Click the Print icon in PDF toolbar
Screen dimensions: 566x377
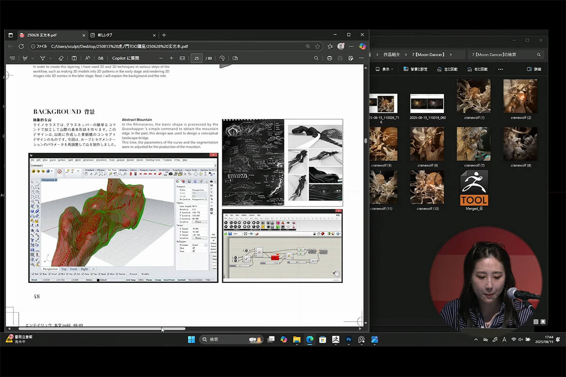click(x=329, y=58)
